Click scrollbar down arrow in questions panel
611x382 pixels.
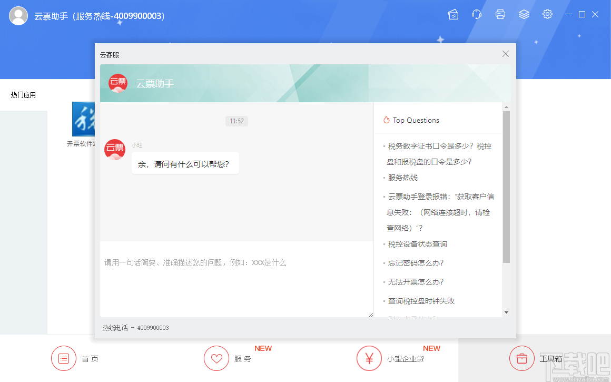coord(506,312)
